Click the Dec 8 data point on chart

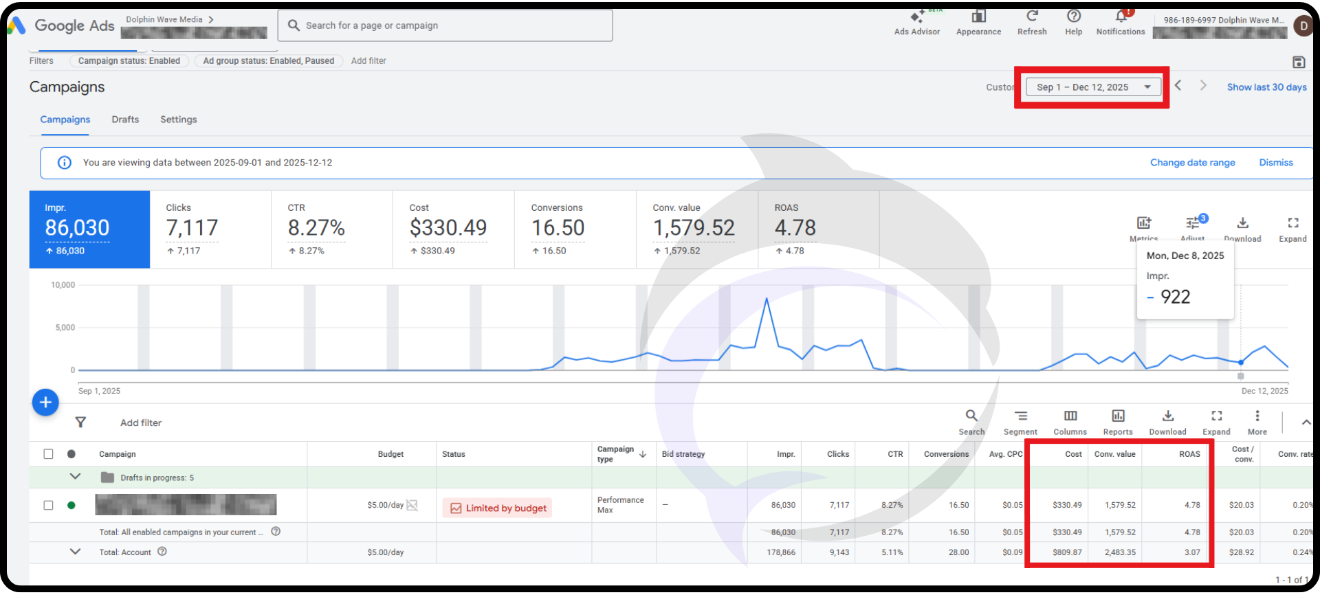click(1241, 362)
